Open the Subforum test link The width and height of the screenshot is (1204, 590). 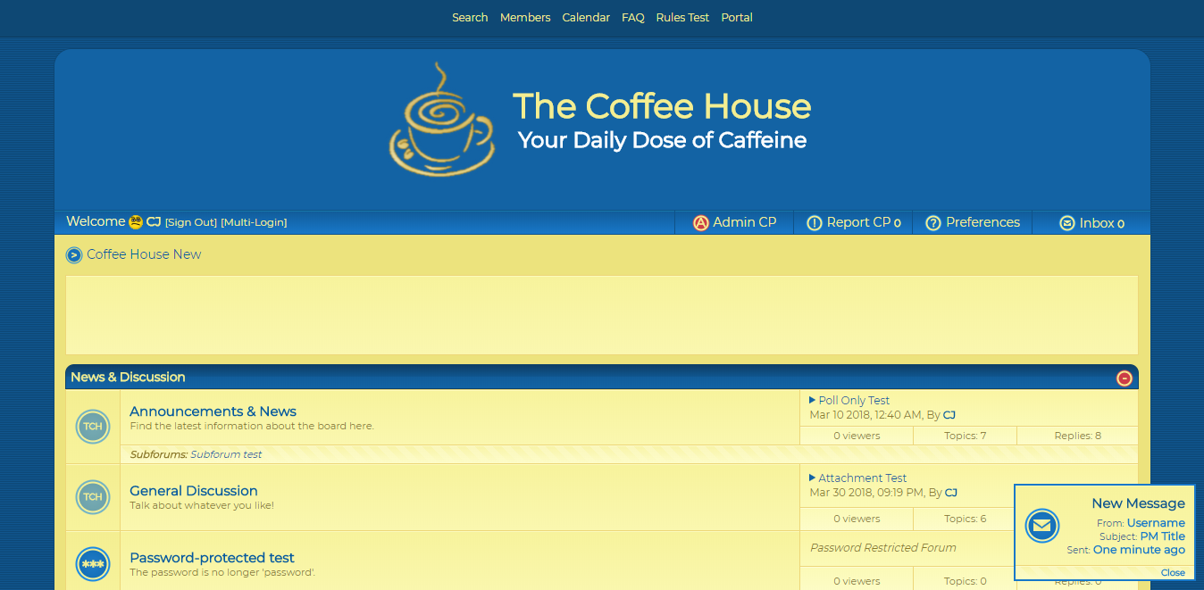(226, 454)
